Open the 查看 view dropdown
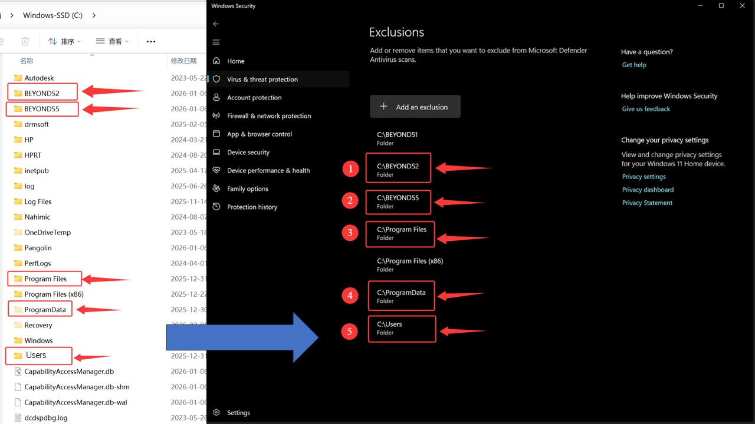The image size is (755, 424). pyautogui.click(x=112, y=41)
